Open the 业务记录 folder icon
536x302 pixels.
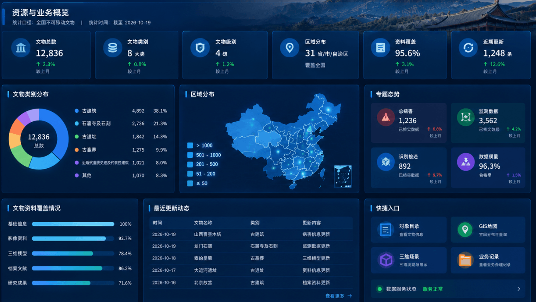(465, 260)
